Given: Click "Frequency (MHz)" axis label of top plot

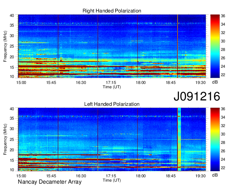Looking at the screenshot, I should (x=5, y=46).
